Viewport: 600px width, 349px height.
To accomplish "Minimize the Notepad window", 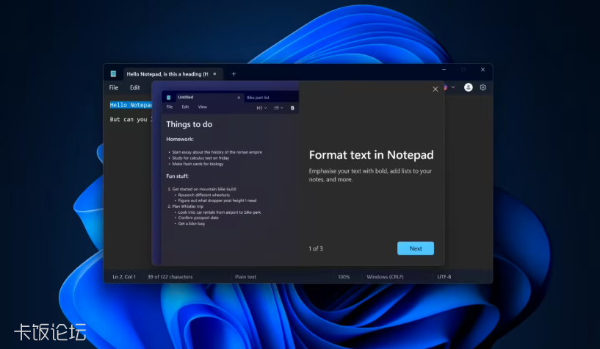I will pos(444,70).
